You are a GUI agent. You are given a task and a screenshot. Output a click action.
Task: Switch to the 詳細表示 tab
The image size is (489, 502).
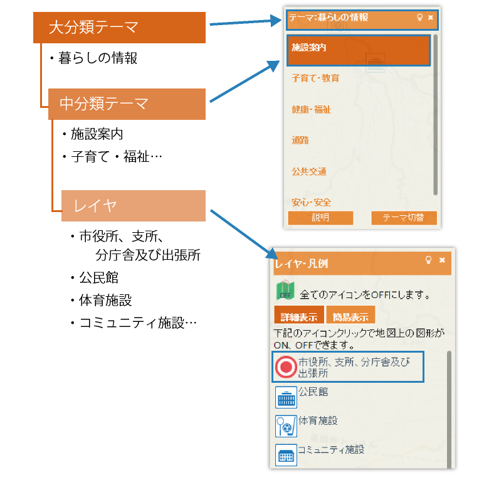pos(299,315)
